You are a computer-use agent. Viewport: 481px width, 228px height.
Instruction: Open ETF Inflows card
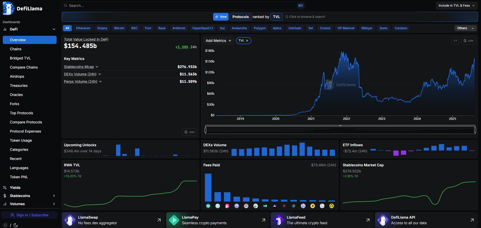pyautogui.click(x=409, y=149)
